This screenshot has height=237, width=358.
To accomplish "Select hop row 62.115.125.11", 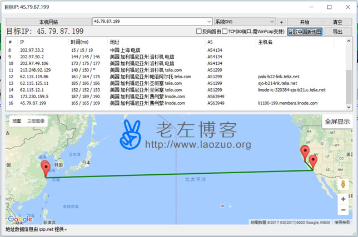I will click(x=175, y=83).
